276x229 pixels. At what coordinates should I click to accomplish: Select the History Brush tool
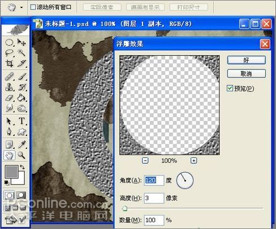tap(21, 87)
